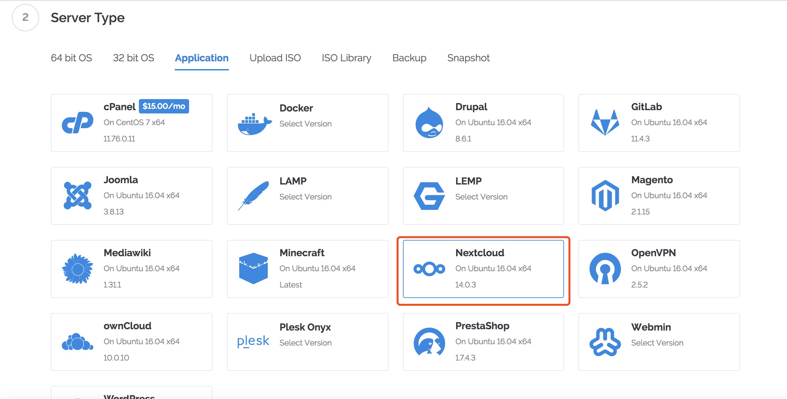
Task: Open the Plesk Onyx version selector
Action: 305,343
